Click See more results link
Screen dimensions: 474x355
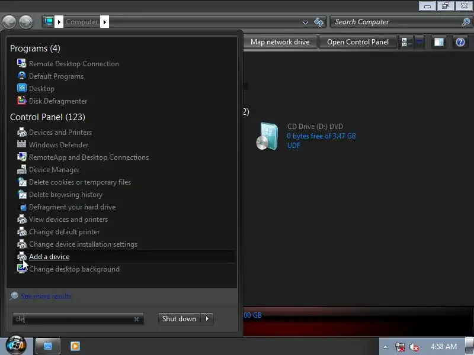click(x=46, y=296)
